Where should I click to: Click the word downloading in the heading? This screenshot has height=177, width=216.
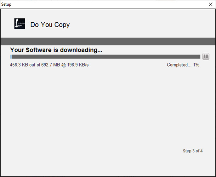(81, 50)
